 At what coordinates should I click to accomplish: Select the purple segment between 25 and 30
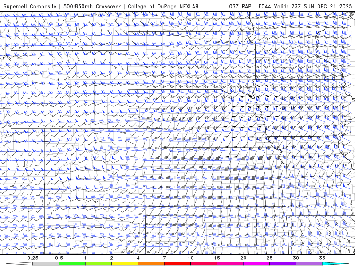click(x=283, y=264)
